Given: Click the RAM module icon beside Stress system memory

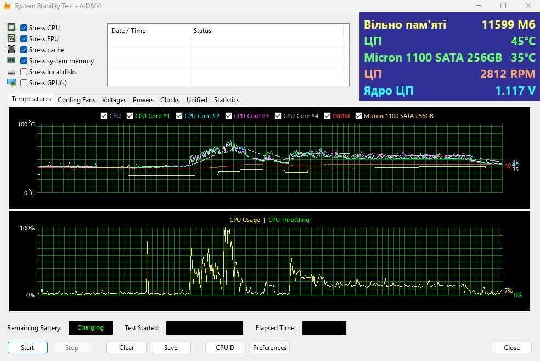Looking at the screenshot, I should [x=12, y=60].
